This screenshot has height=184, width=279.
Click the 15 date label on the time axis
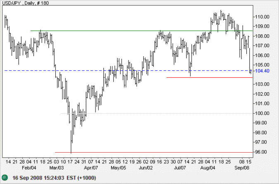point(249,162)
